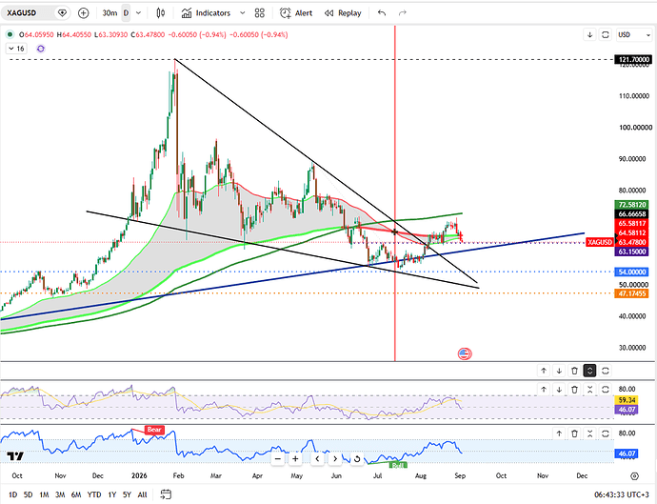Move the Bear/Bull divergence pane up
Screen dimensions: 657x504
point(559,433)
